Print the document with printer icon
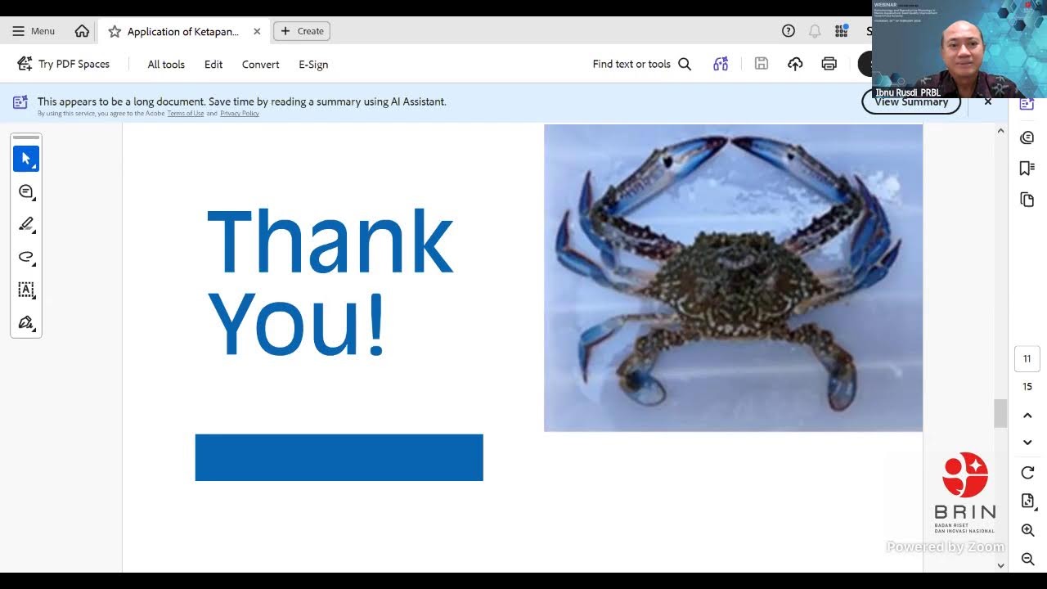Viewport: 1047px width, 589px height. pos(829,64)
